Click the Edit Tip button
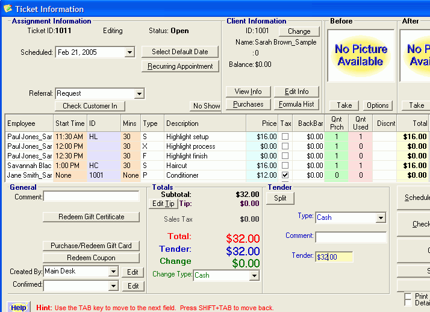 [x=163, y=204]
